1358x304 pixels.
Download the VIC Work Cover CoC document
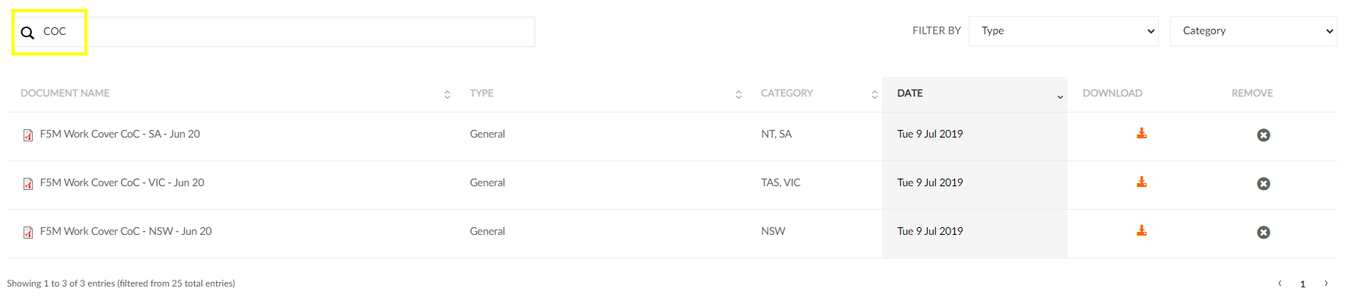1141,182
